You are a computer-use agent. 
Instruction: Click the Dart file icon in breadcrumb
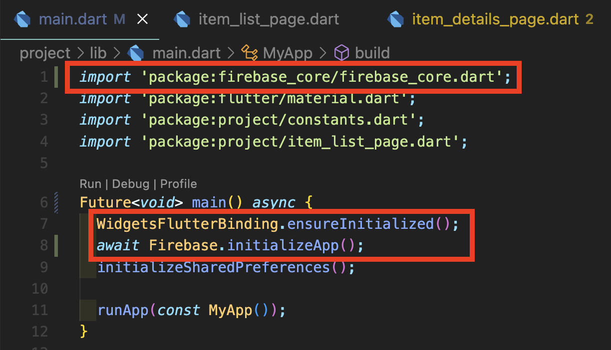[136, 53]
